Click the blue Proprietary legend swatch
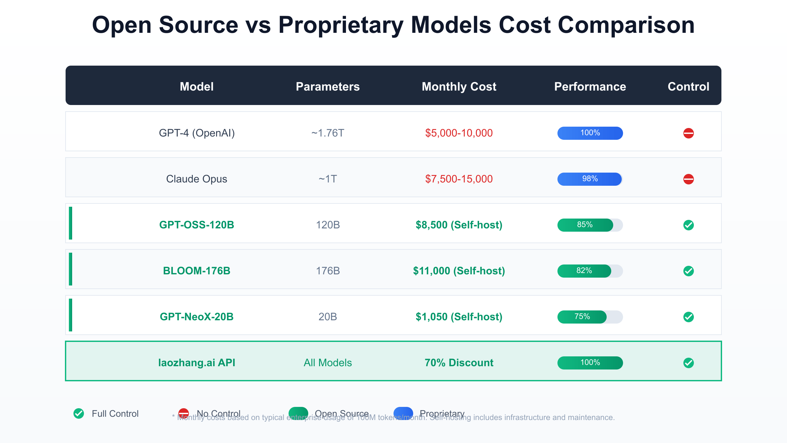Viewport: 787px width, 443px height. (403, 413)
